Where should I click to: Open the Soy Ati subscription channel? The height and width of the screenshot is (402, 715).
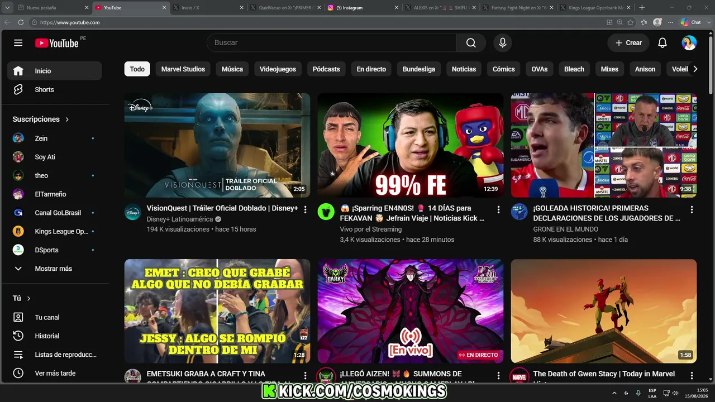[55, 157]
